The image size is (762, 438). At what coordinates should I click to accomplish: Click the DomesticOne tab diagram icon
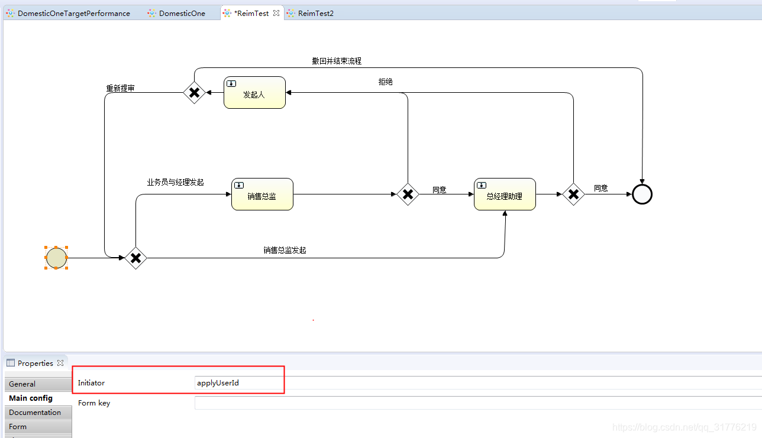tap(152, 13)
